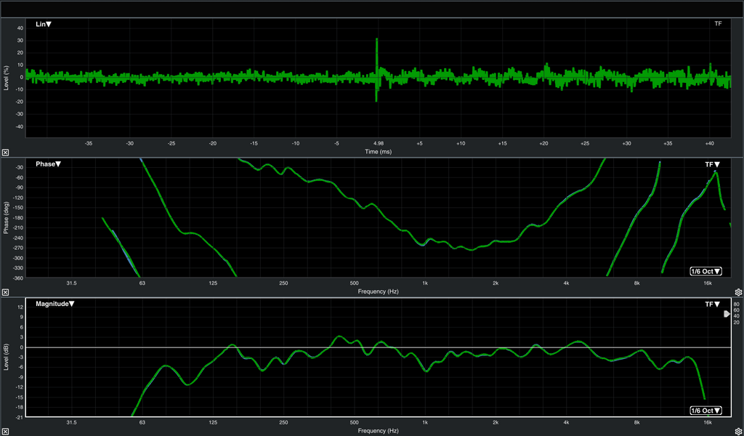This screenshot has height=436, width=744.
Task: Click the coherence threshold slider handle
Action: [x=726, y=314]
